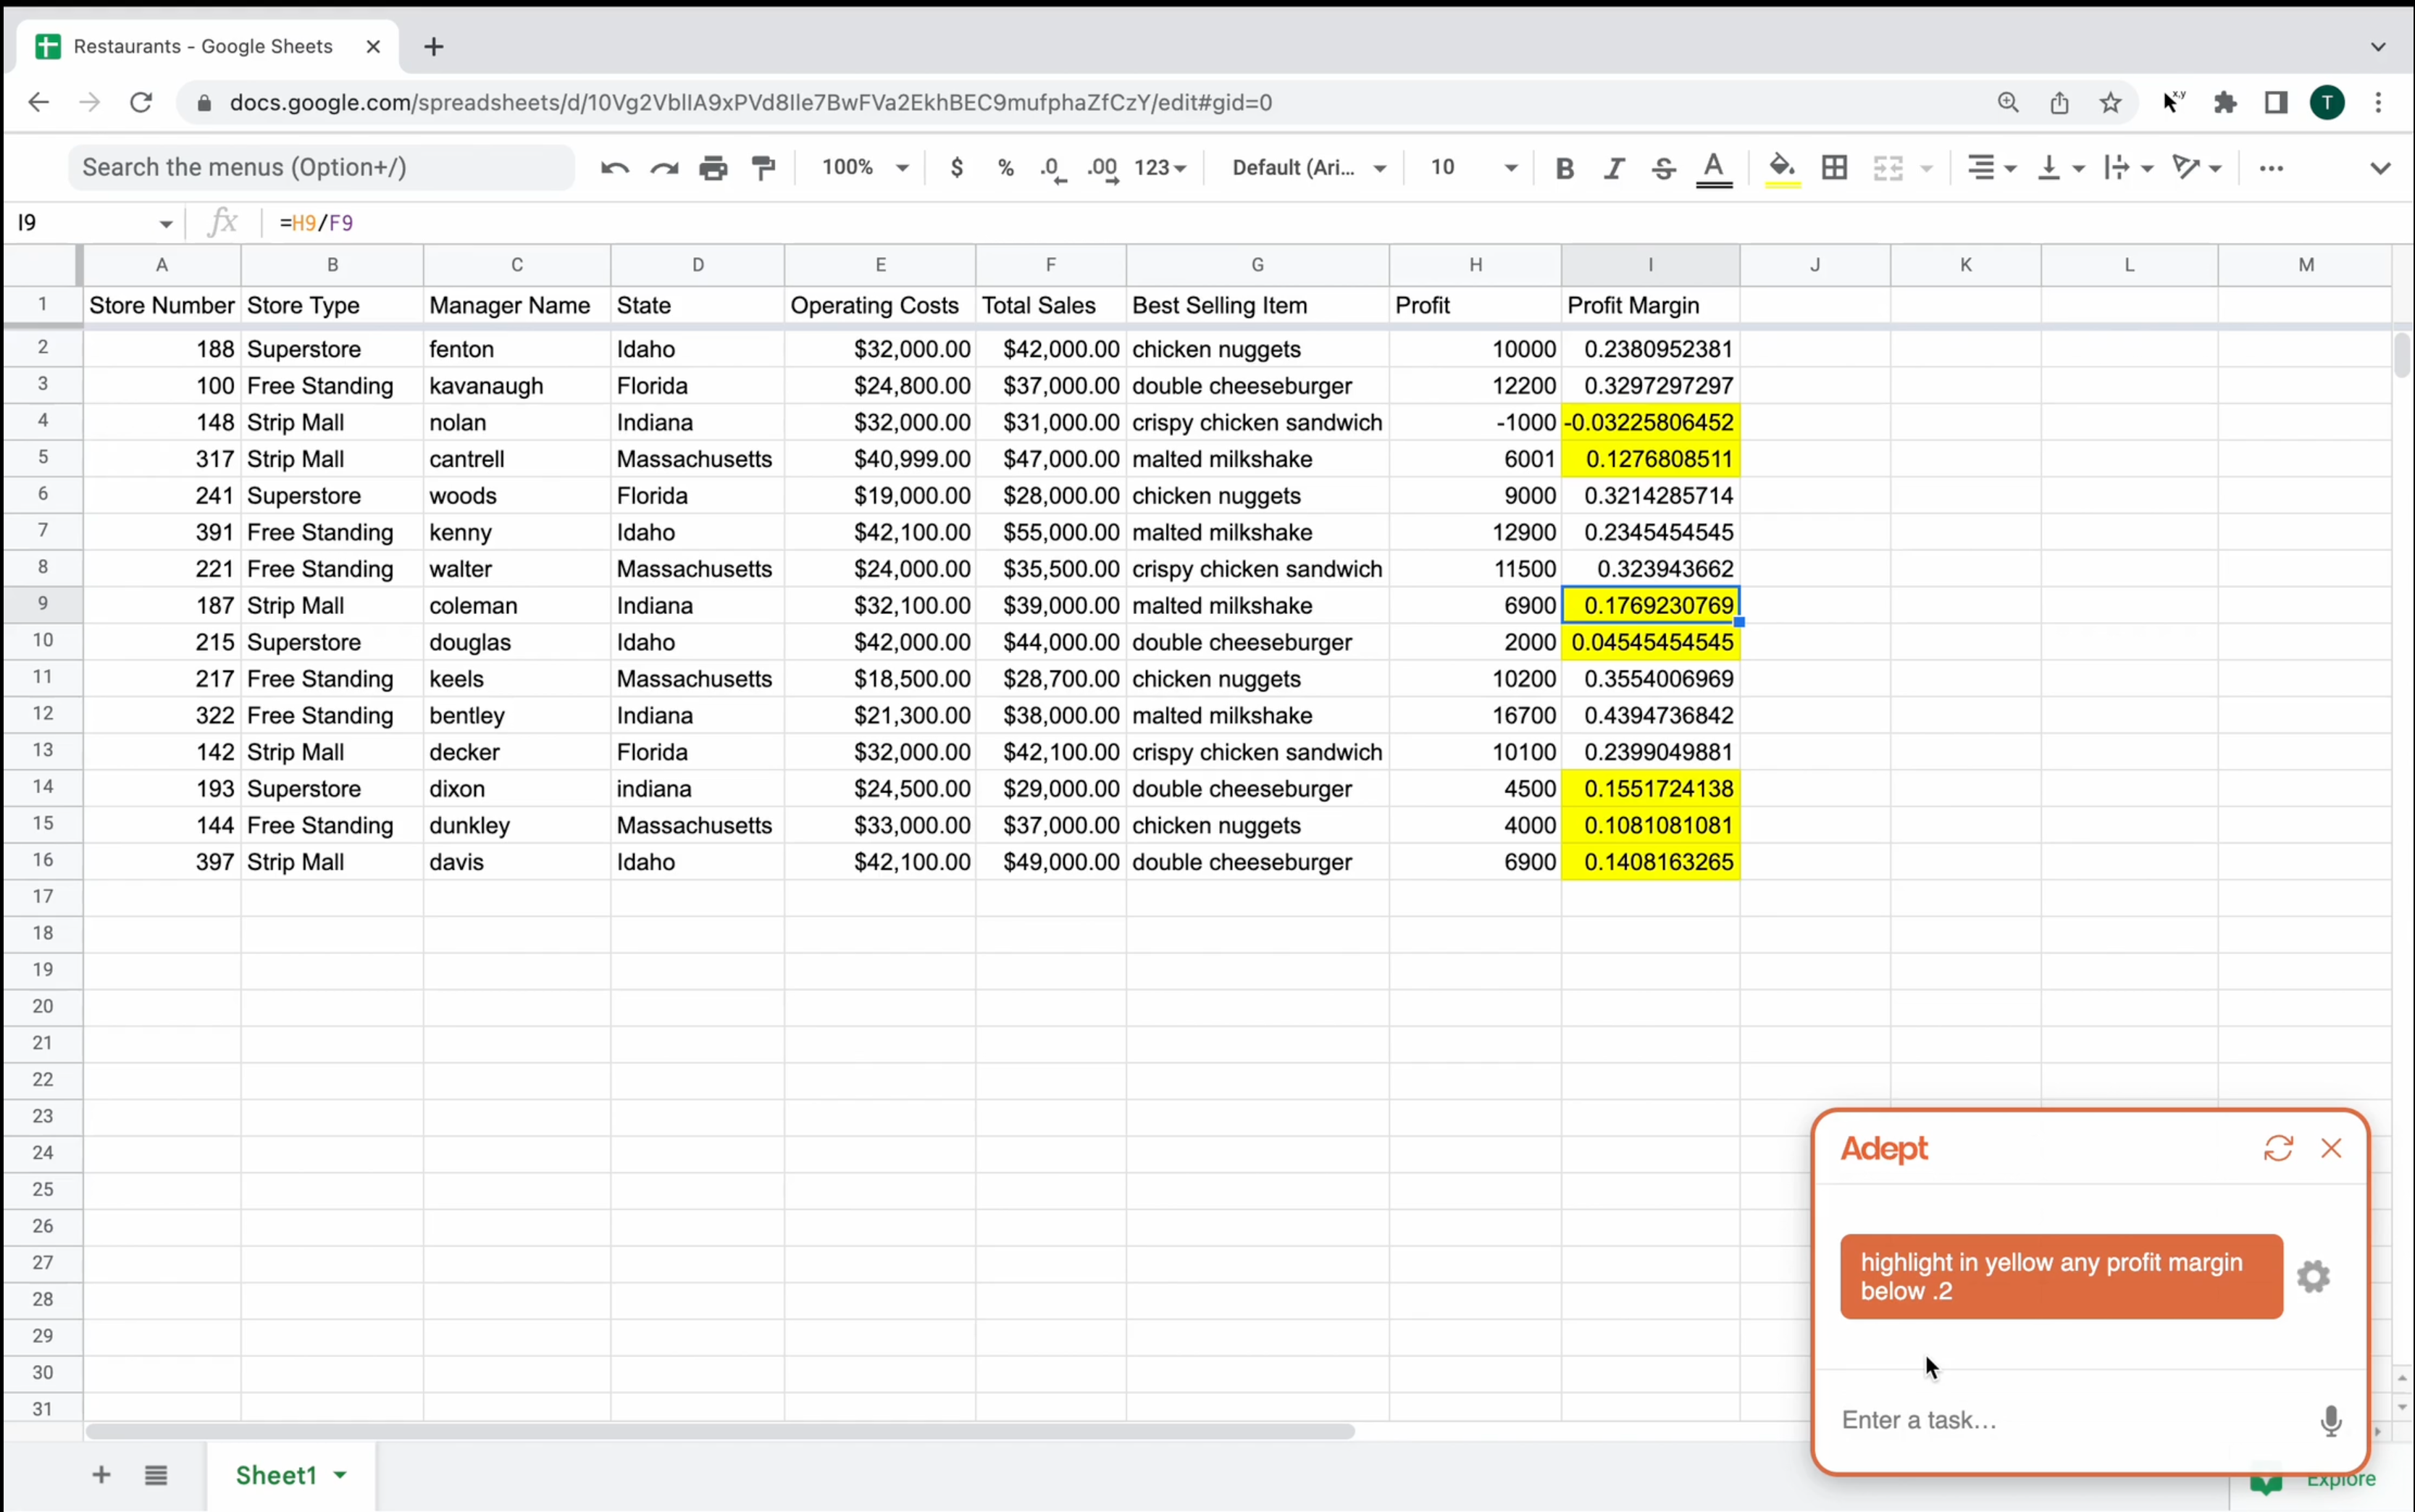Image resolution: width=2415 pixels, height=1512 pixels.
Task: Click the merge cells icon
Action: pyautogui.click(x=1888, y=168)
